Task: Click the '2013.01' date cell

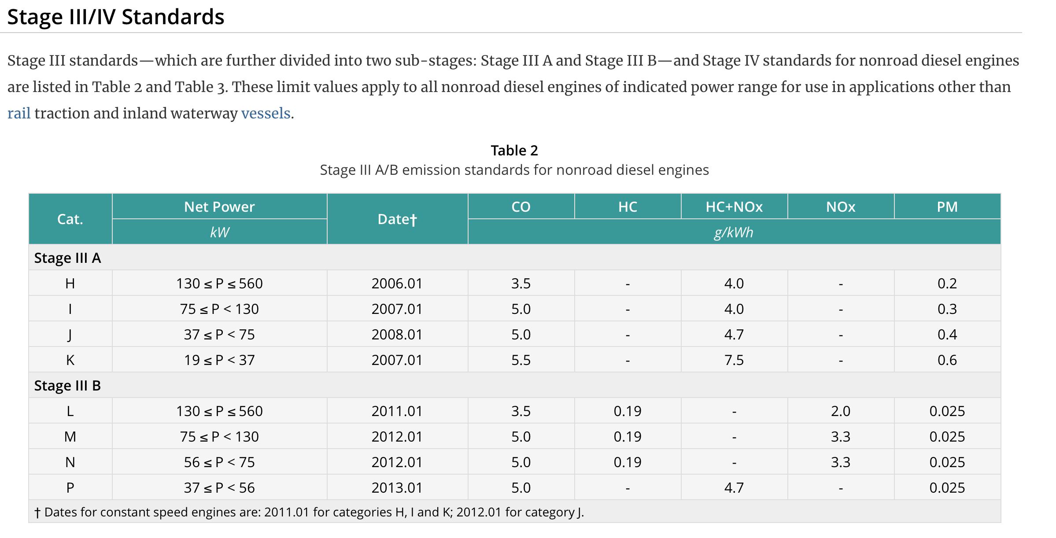Action: point(397,487)
